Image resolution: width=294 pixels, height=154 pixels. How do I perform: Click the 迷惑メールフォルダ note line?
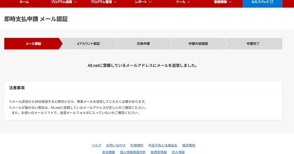75,113
